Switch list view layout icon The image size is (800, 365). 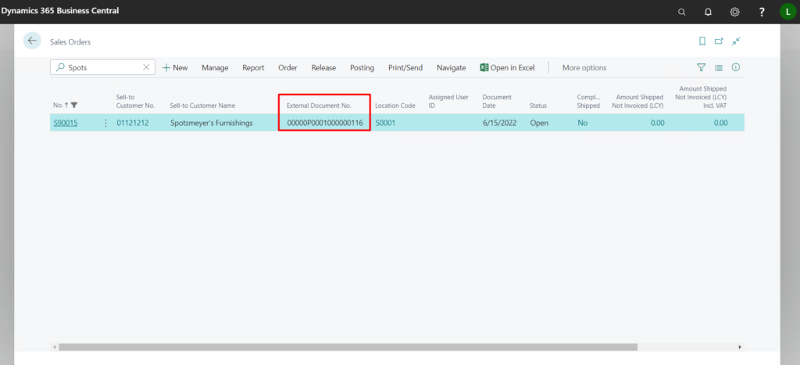pyautogui.click(x=719, y=67)
